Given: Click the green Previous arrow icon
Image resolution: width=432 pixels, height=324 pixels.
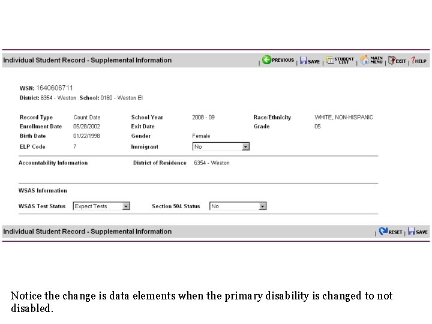Looking at the screenshot, I should 266,59.
